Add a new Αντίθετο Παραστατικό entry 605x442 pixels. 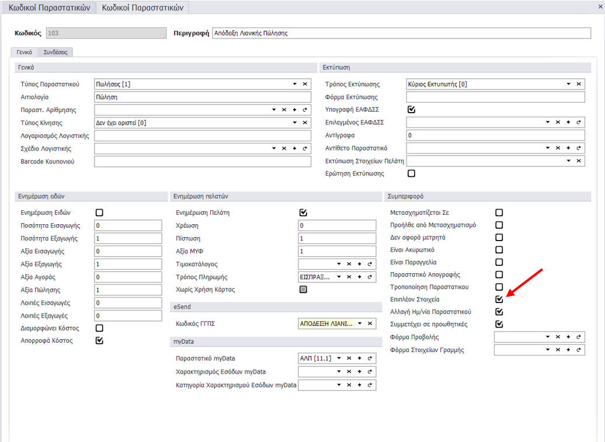tap(568, 148)
